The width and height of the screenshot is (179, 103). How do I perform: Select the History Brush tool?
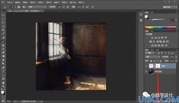pos(3,49)
